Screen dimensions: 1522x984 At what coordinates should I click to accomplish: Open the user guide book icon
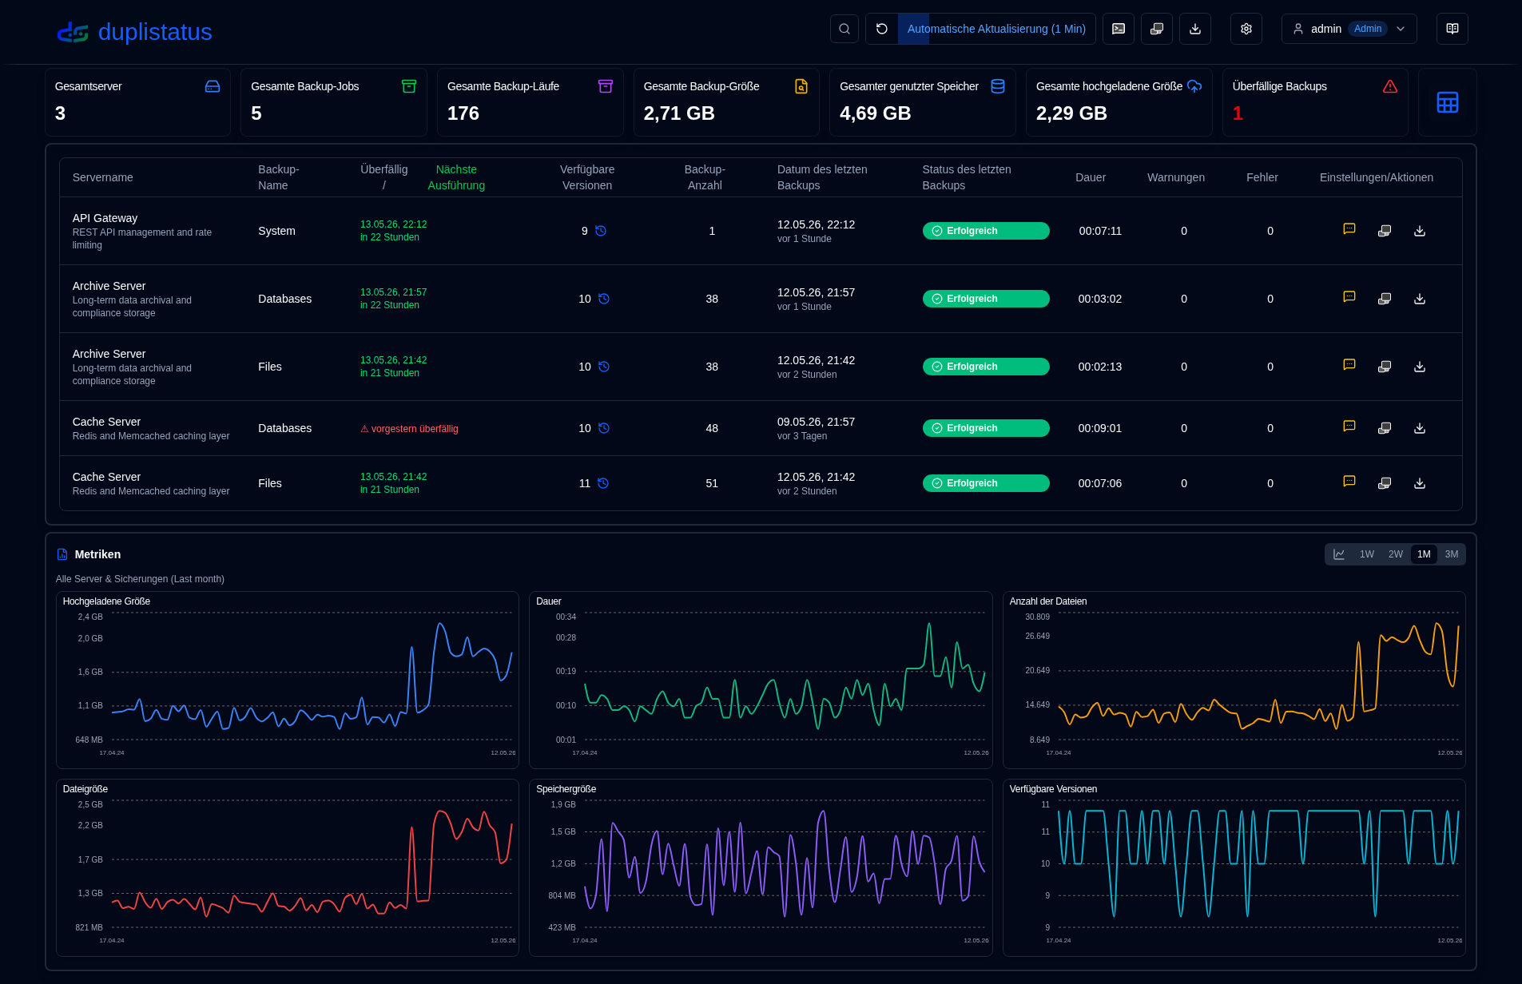pyautogui.click(x=1452, y=29)
